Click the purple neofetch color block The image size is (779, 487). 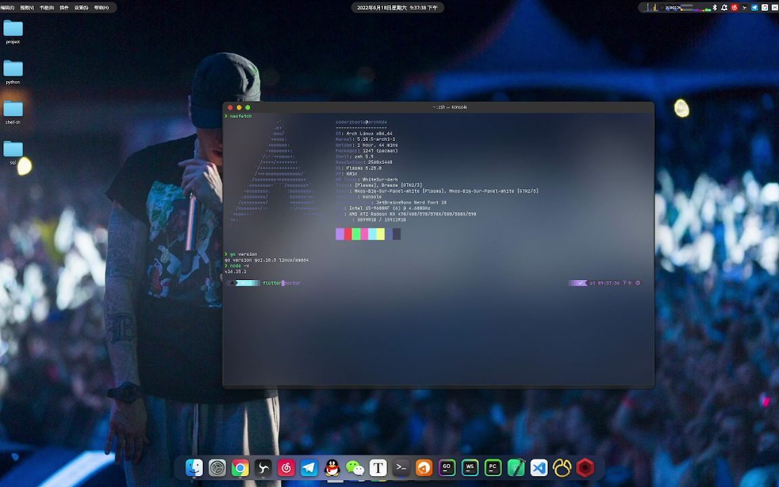coord(340,234)
